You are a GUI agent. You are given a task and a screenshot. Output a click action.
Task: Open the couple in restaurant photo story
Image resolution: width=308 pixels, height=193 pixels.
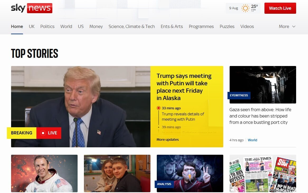click(x=117, y=173)
